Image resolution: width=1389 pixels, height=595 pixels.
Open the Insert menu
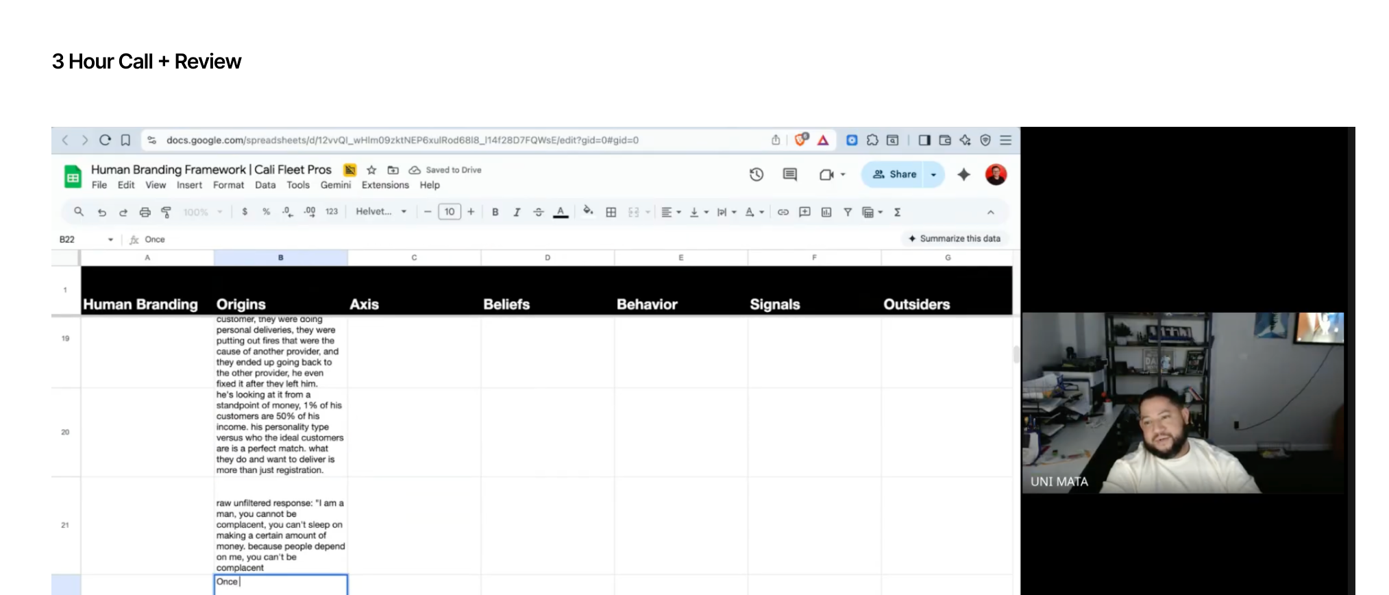click(189, 185)
